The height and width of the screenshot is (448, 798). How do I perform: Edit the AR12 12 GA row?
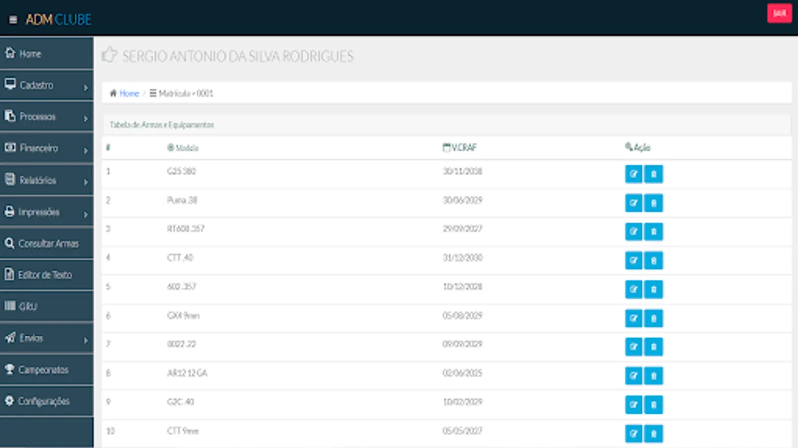coord(633,376)
